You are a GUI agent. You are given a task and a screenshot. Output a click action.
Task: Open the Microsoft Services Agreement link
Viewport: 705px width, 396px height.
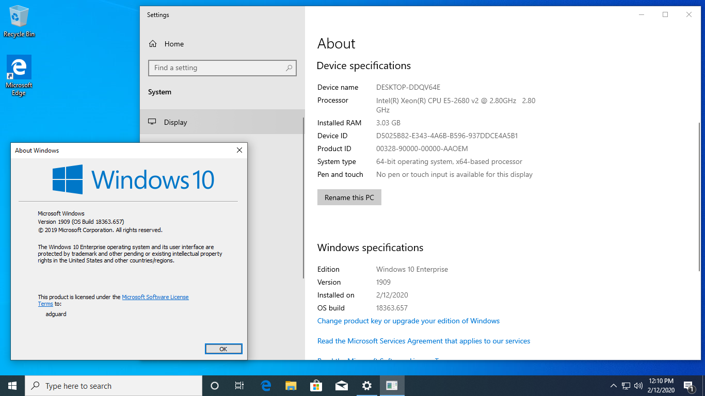pos(424,341)
